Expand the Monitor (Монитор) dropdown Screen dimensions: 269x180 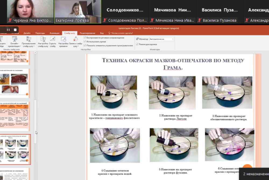(173, 39)
